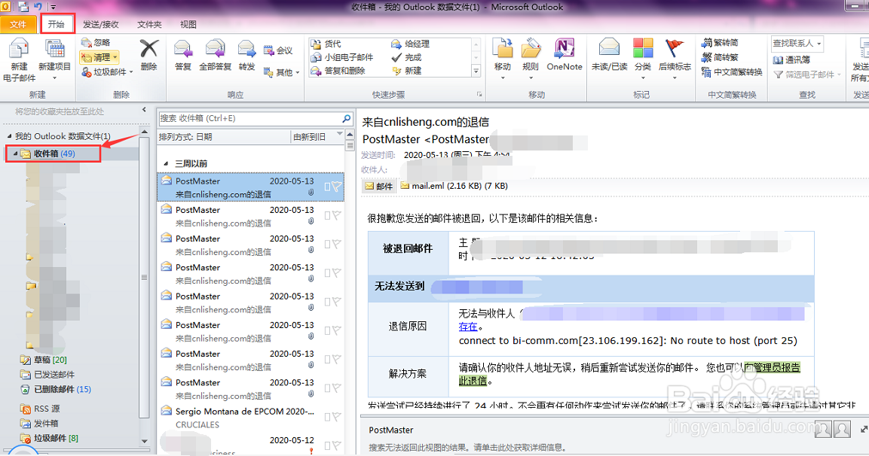The image size is (869, 456).
Task: Toggle 未读/已读 read status
Action: click(609, 56)
